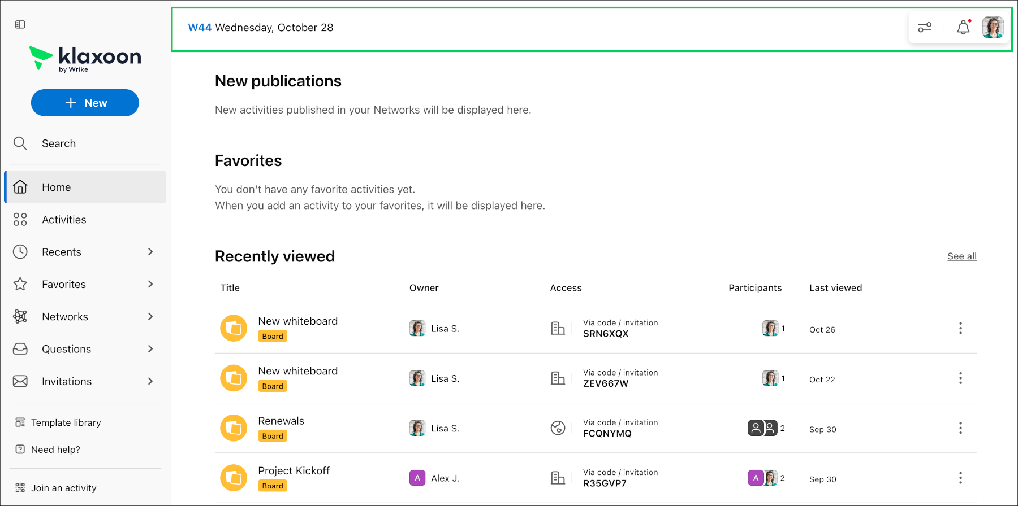
Task: Click the blue New button
Action: (x=85, y=103)
